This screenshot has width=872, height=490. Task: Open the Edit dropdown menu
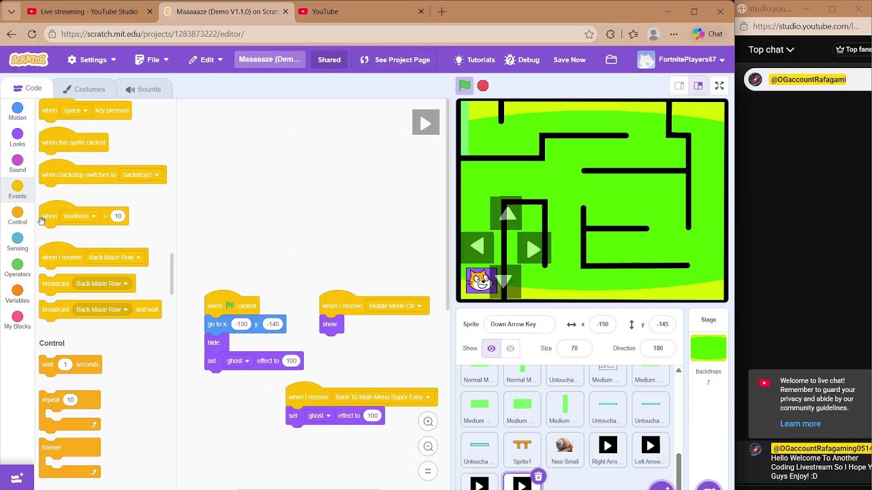pyautogui.click(x=206, y=60)
